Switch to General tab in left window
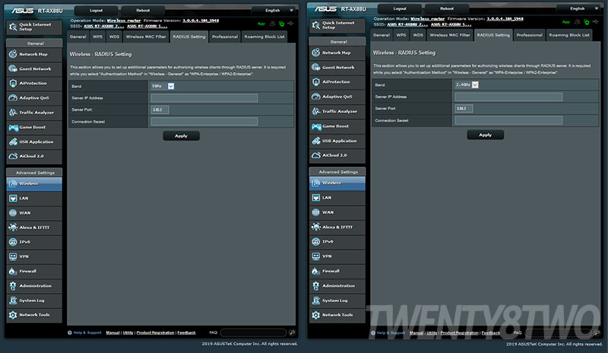Screen dimensions: 608x353 tap(78, 36)
